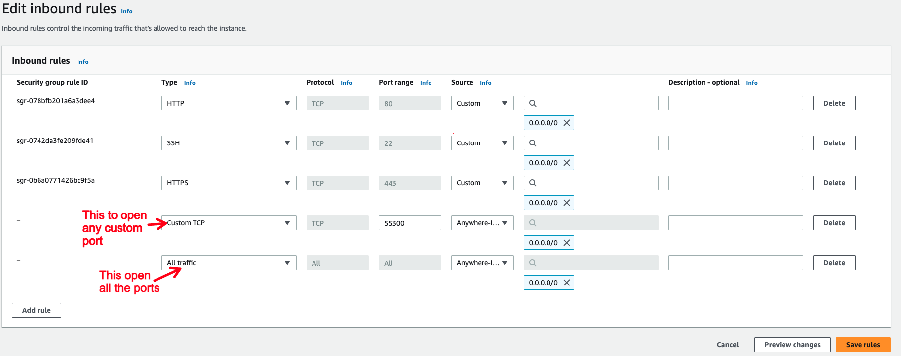901x356 pixels.
Task: Click the 55300 port range field
Action: (409, 223)
